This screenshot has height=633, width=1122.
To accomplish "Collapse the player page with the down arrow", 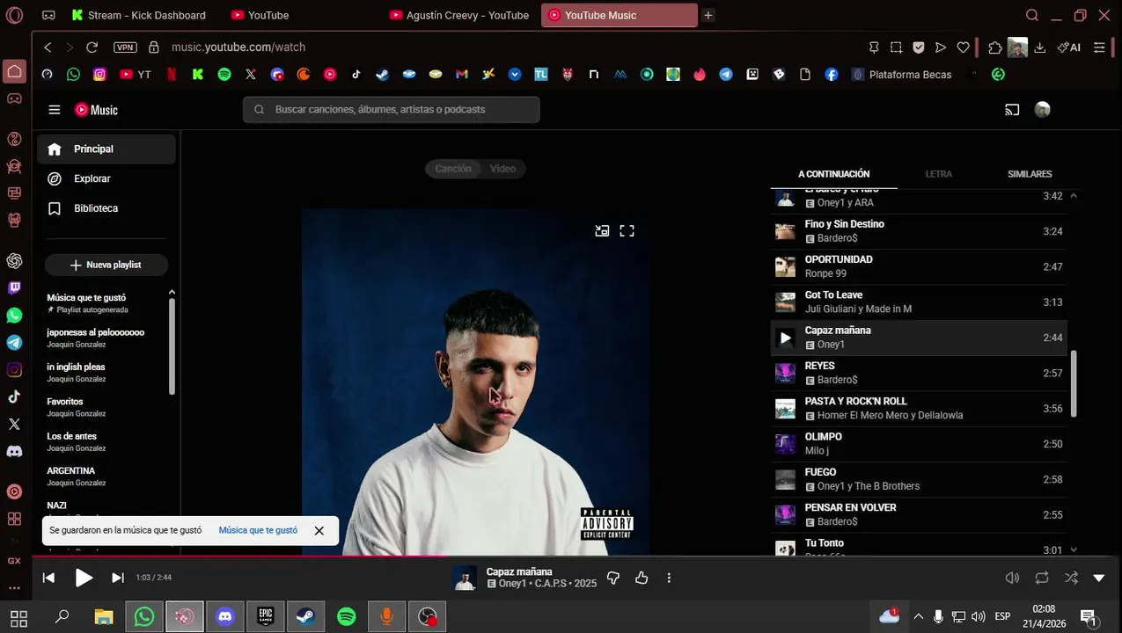I will tap(1099, 578).
